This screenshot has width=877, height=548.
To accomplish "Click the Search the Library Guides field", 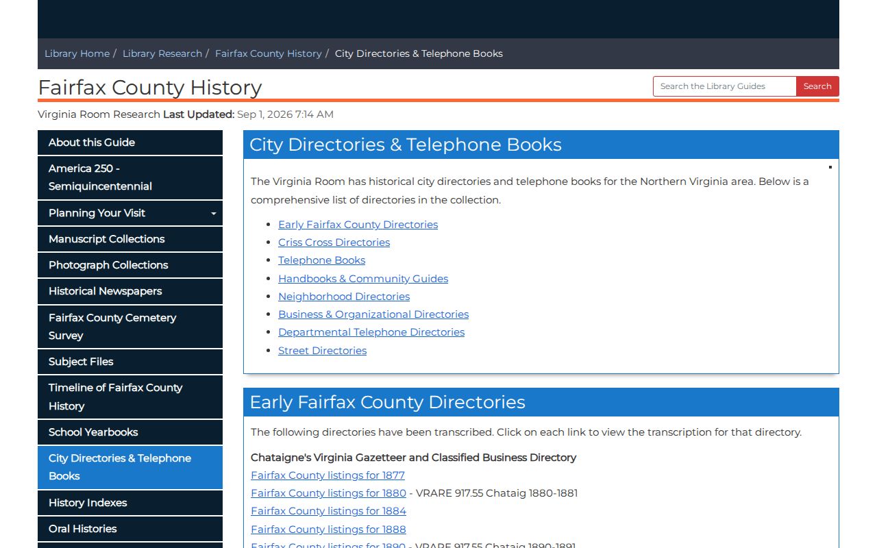I will point(724,86).
